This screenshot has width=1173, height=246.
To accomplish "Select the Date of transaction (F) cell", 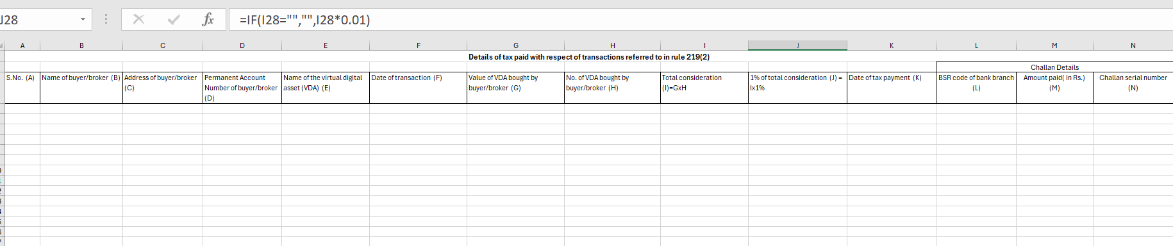I will pos(418,88).
